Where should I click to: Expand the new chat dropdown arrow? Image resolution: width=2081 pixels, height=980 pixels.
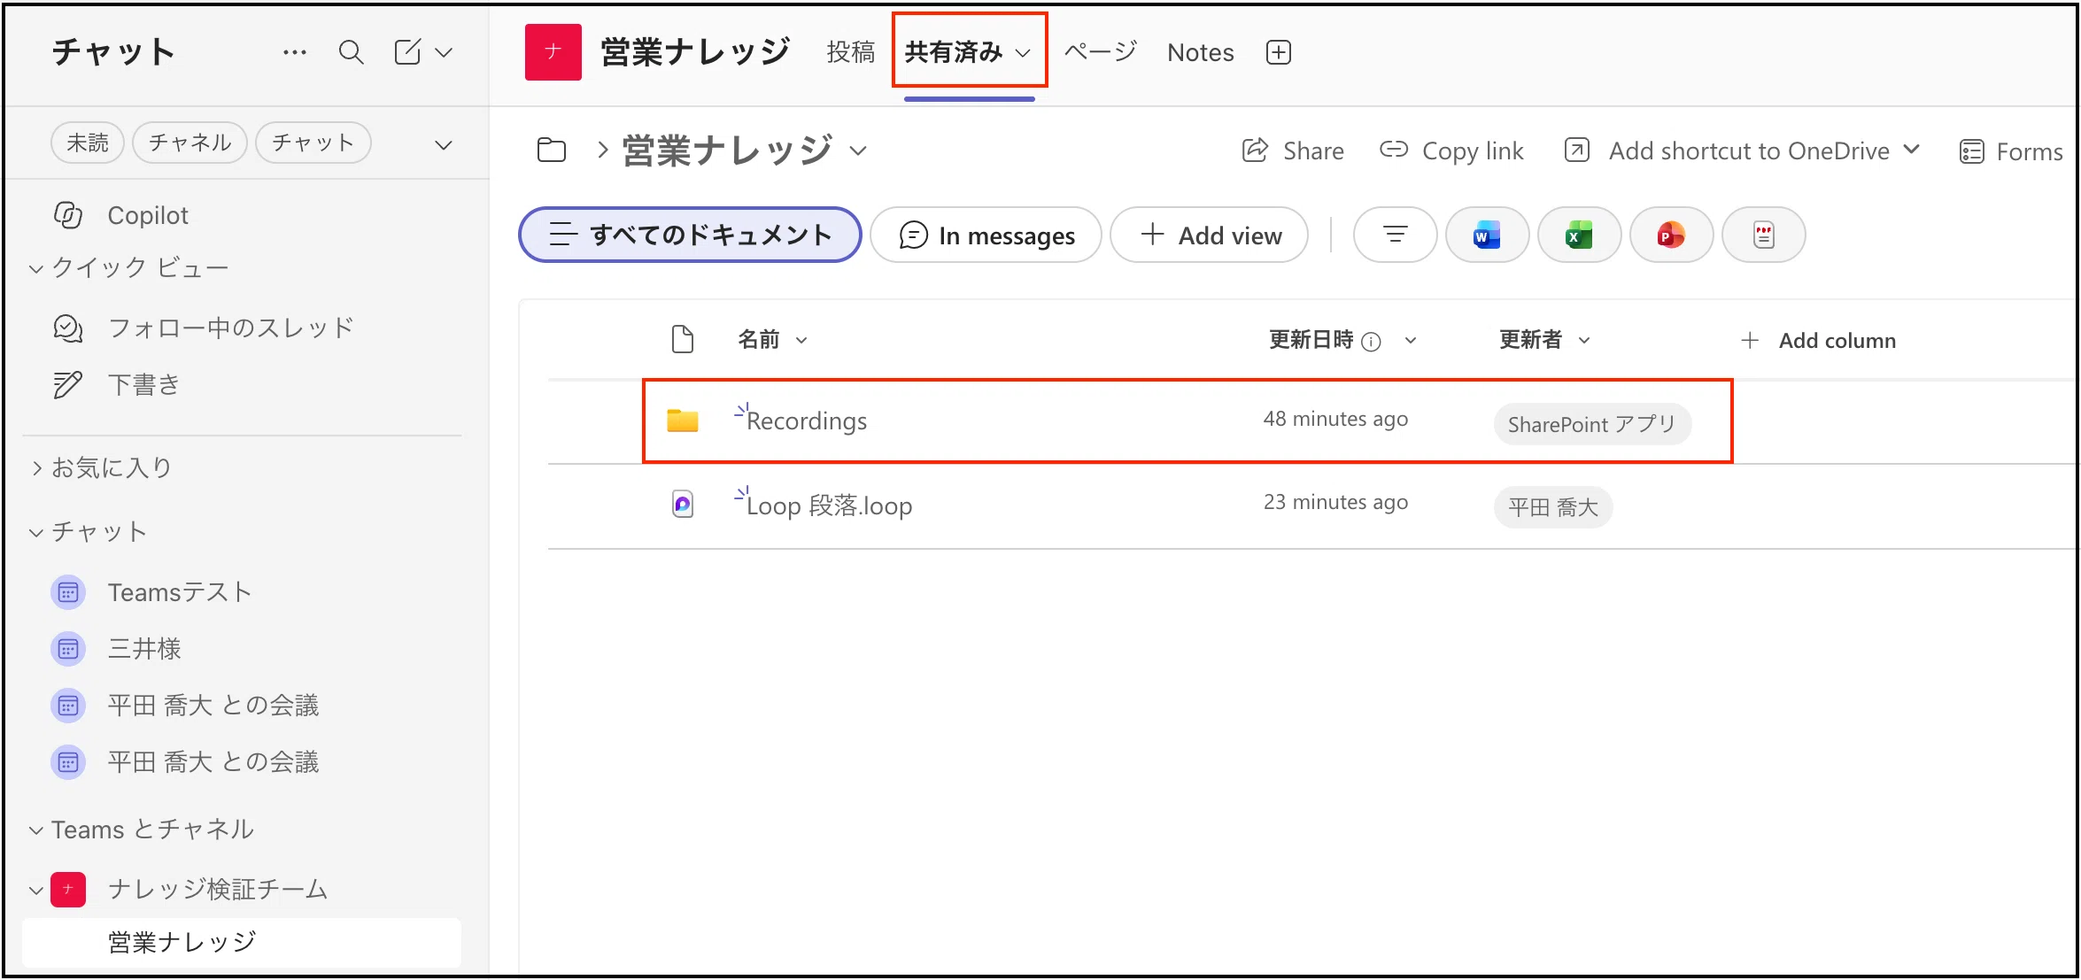[x=445, y=53]
